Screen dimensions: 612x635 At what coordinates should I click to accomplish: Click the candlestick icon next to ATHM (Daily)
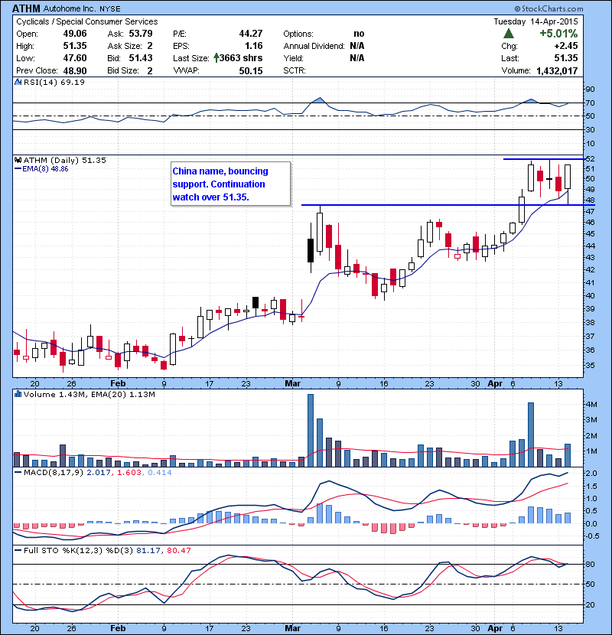tap(18, 161)
